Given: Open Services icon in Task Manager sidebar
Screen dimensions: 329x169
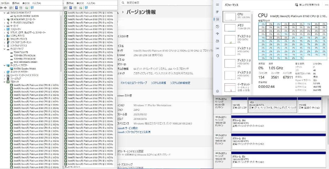Looking at the screenshot, I should [218, 56].
